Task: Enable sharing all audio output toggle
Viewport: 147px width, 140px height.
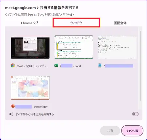Action: coord(135,114)
